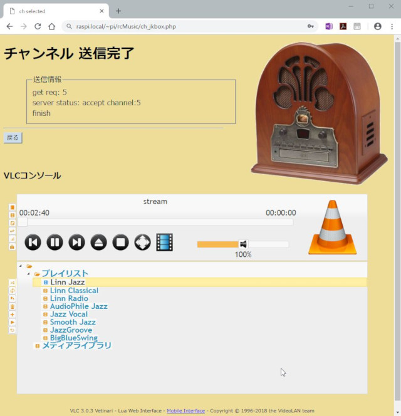Click the total time 00:00:00
Screen dimensions: 401x416
pyautogui.click(x=281, y=213)
